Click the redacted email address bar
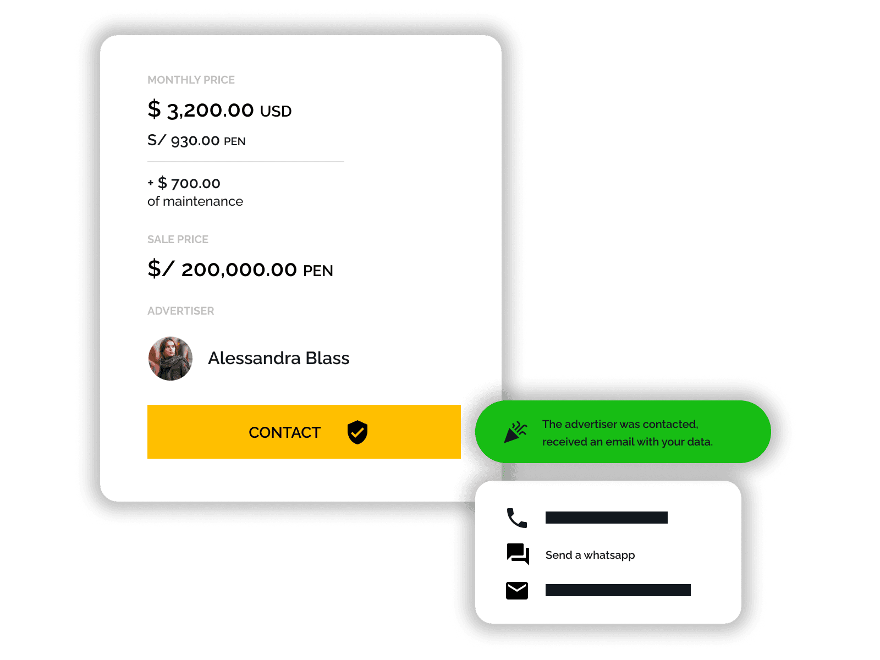 [x=618, y=590]
